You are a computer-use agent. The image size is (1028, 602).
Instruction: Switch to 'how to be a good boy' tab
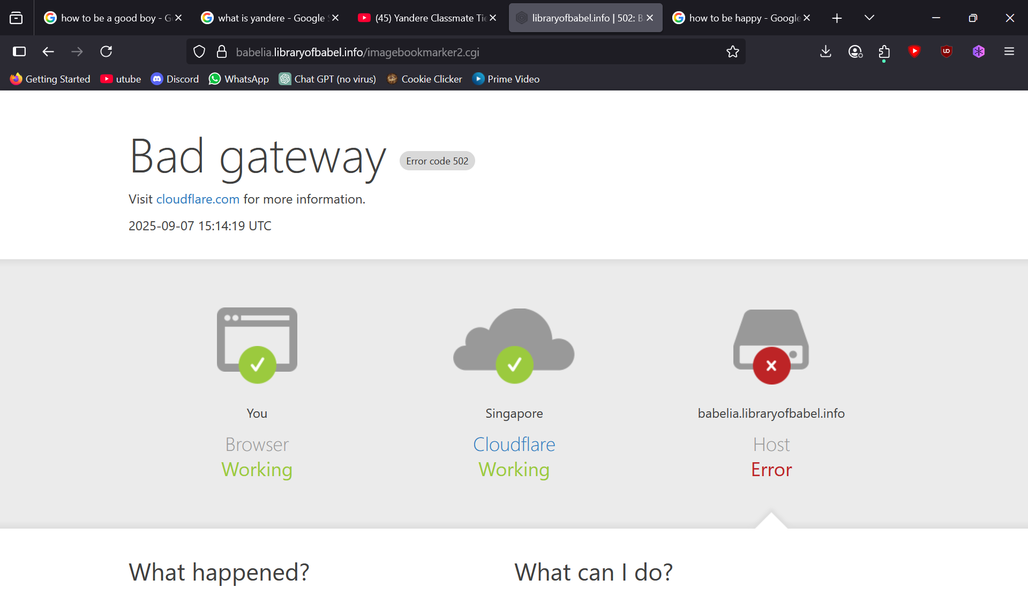click(110, 18)
